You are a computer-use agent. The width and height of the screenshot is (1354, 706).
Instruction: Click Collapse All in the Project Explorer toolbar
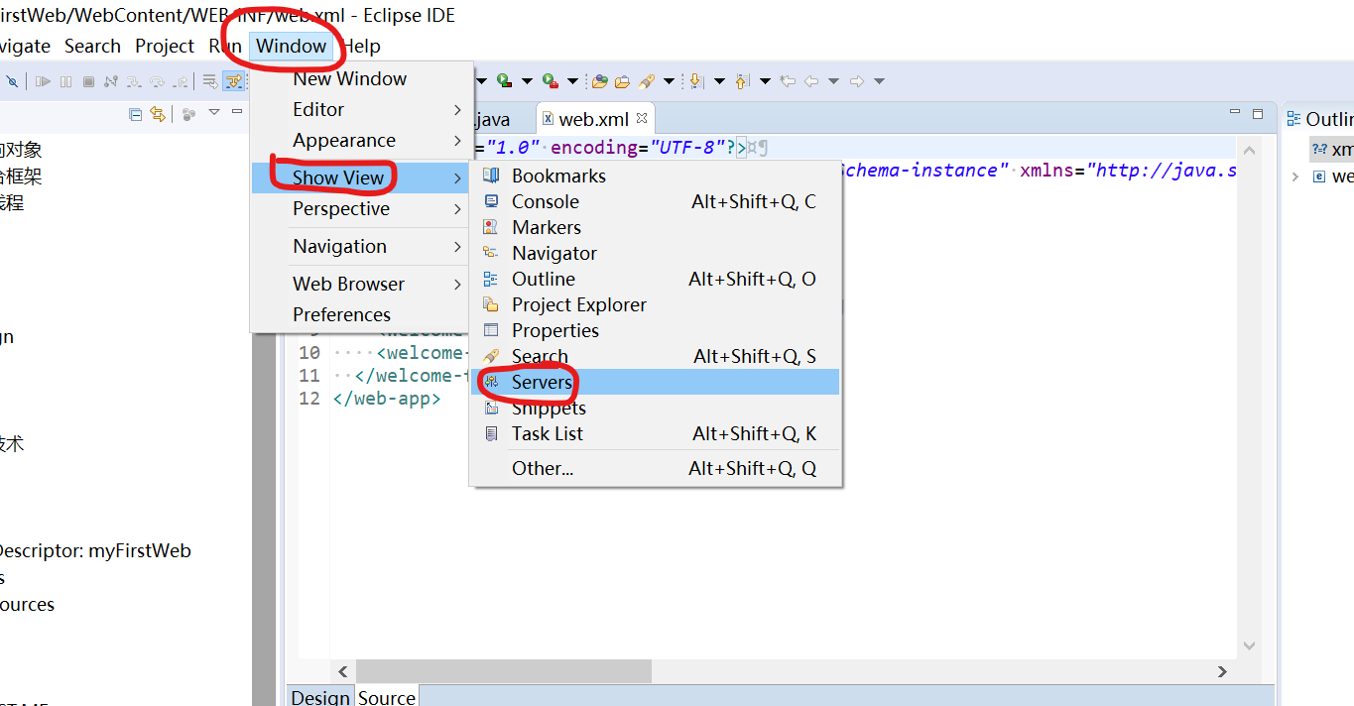tap(135, 114)
